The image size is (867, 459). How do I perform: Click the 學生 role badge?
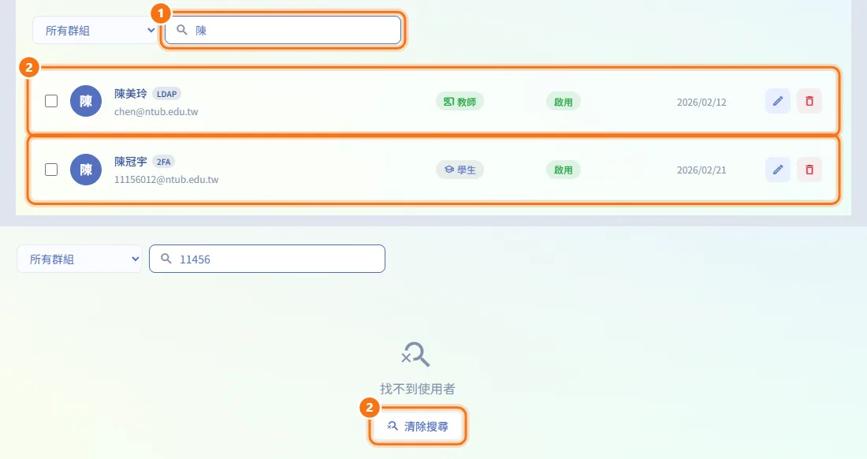tap(460, 170)
